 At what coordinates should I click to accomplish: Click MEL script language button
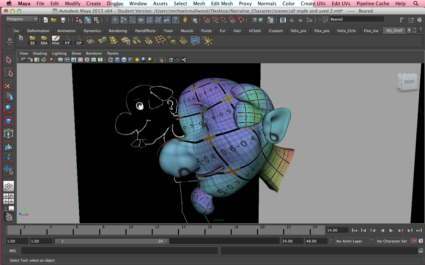pos(13,251)
